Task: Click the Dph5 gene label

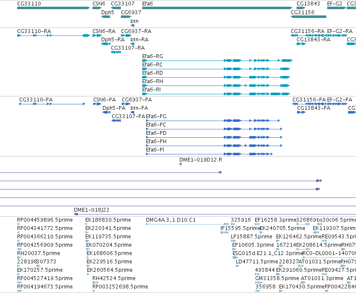Action: click(x=108, y=12)
